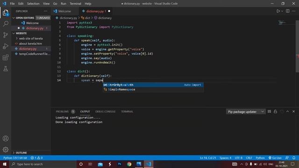299x168 pixels.
Task: Change CRLF end of line sequence
Action: pos(249,158)
